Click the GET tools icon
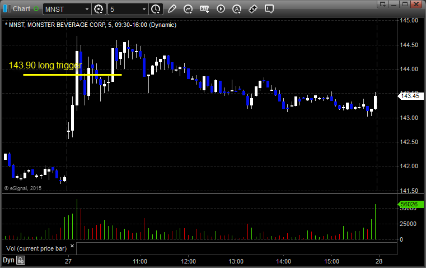 pos(204,9)
